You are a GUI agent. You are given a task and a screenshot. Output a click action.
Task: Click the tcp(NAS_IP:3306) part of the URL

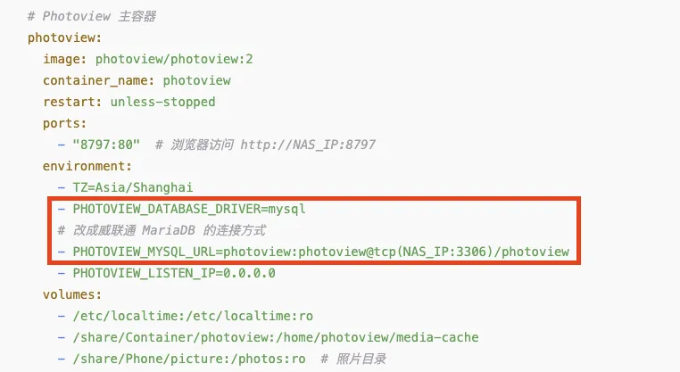[x=435, y=252]
